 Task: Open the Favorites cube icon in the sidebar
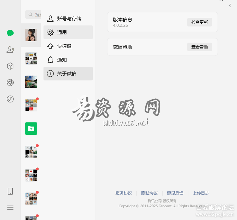pyautogui.click(x=10, y=66)
